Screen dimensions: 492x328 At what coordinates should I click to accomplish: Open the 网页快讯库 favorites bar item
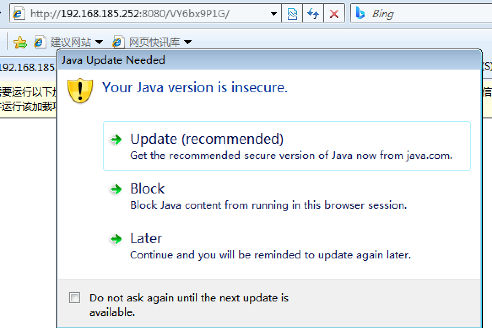[x=154, y=42]
